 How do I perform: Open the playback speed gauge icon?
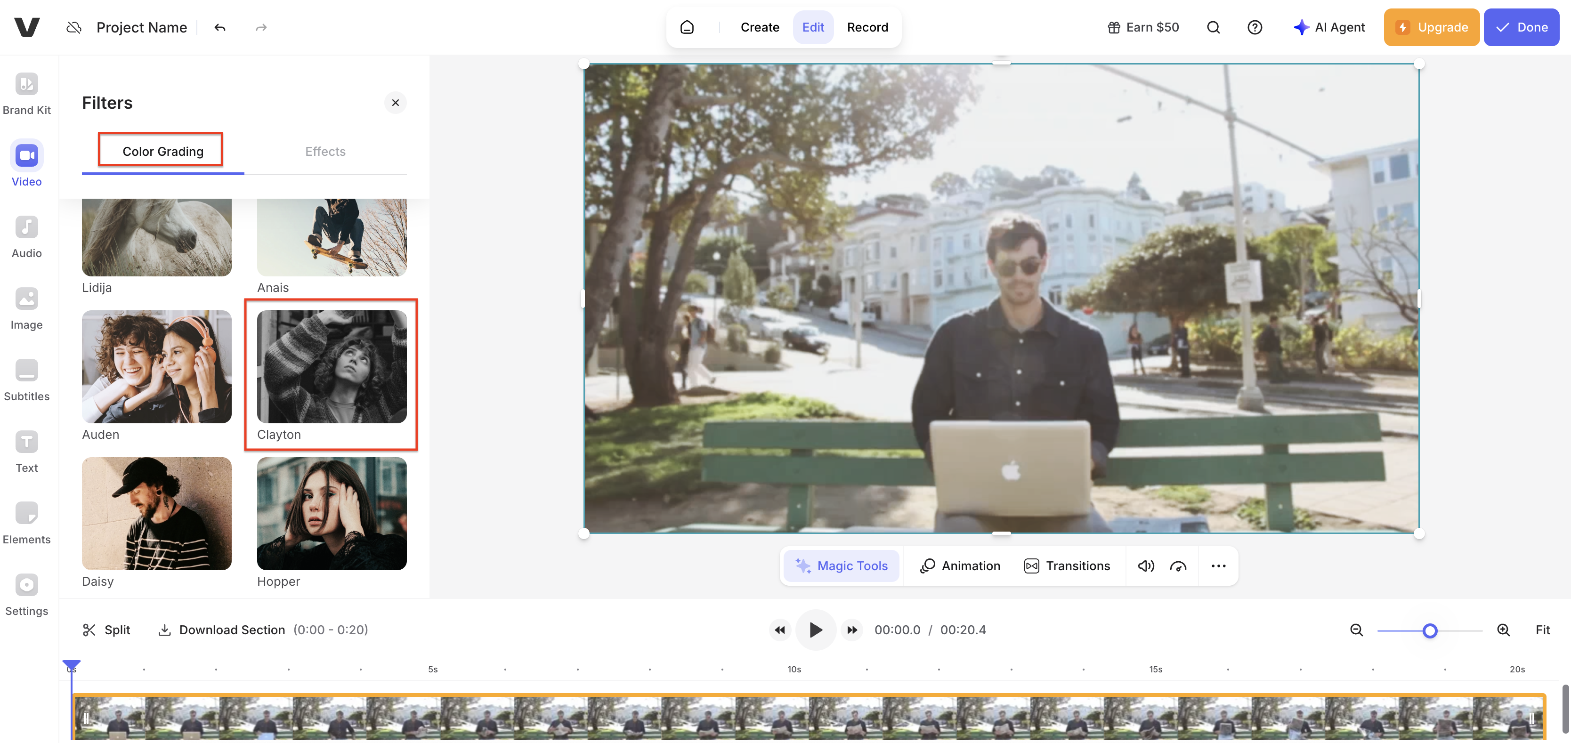(1178, 565)
